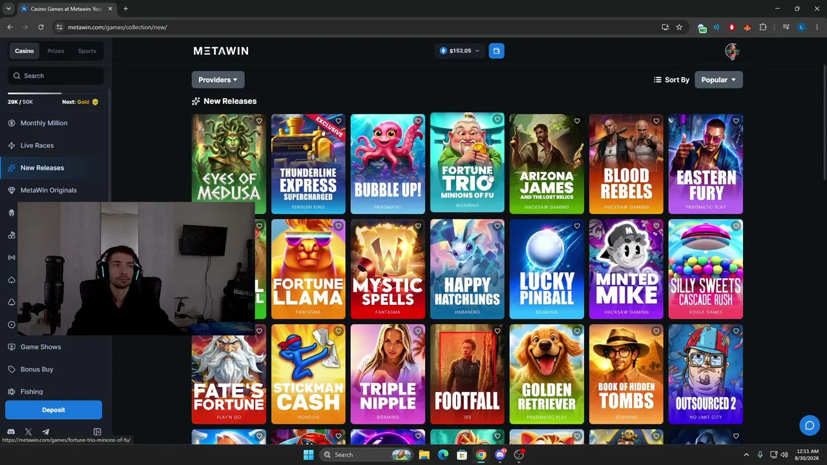Click the sidebar Search games field
The height and width of the screenshot is (465, 827).
click(56, 76)
